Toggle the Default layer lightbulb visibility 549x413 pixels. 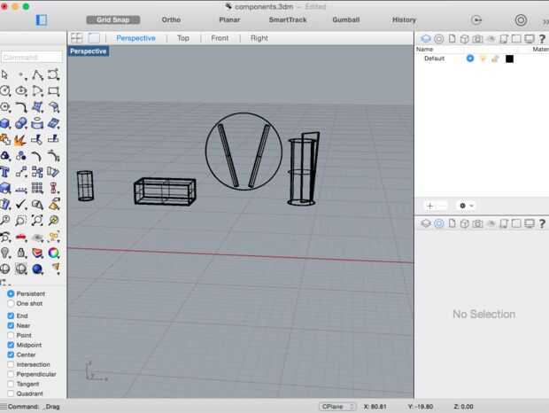tap(483, 58)
